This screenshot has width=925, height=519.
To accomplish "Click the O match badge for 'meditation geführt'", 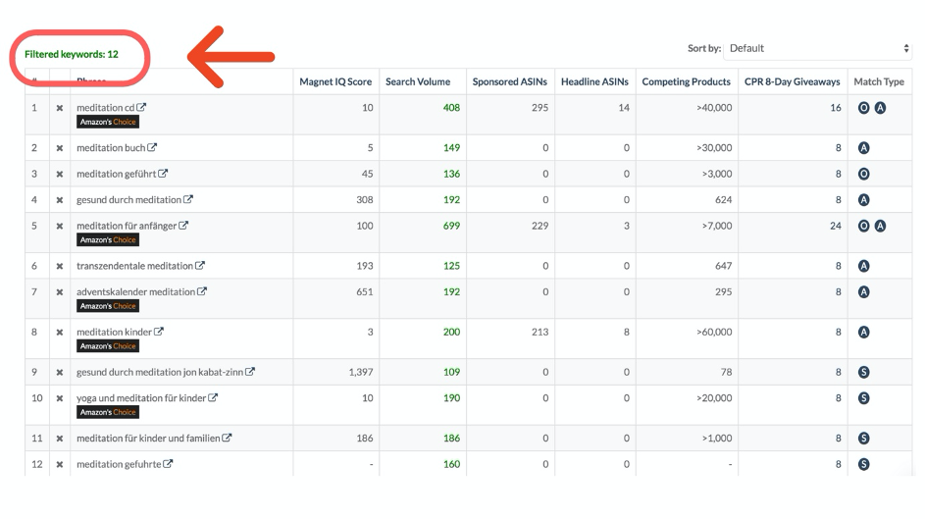I will [x=863, y=174].
